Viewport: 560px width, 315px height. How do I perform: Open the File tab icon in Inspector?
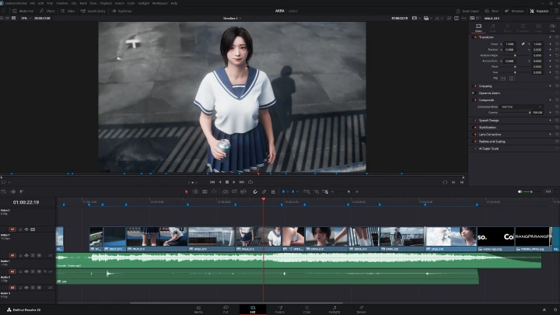pos(552,27)
